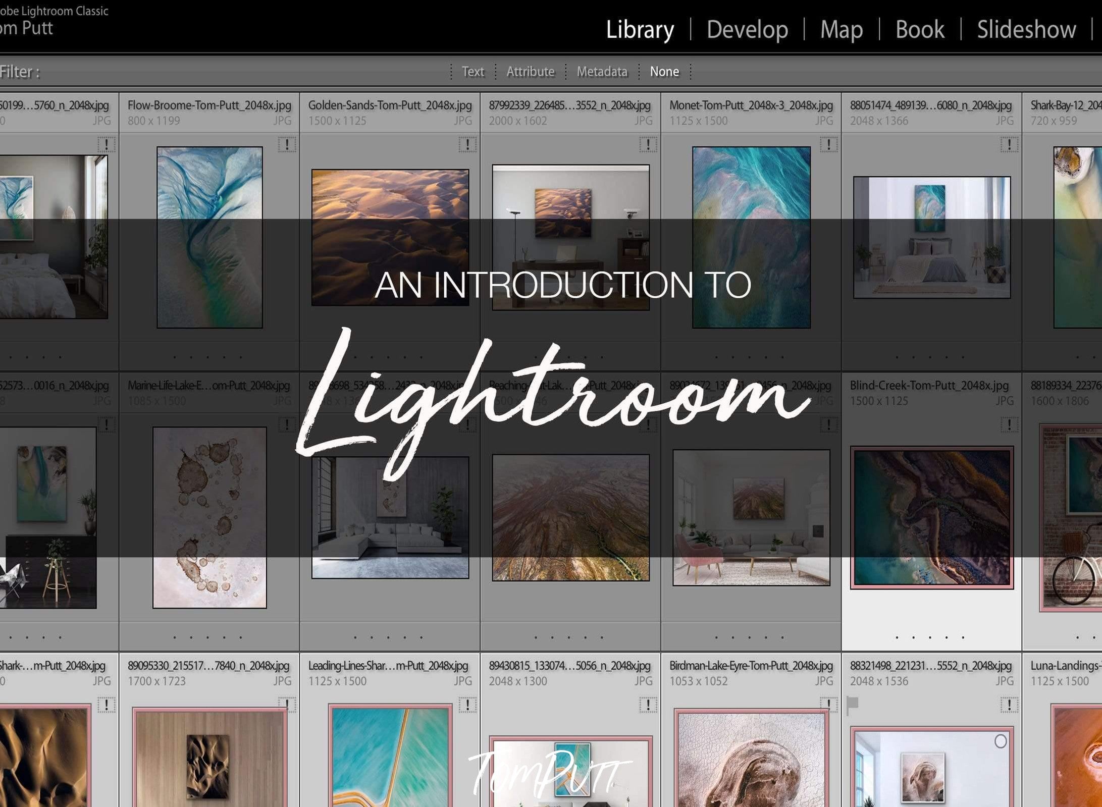Toggle the Metadata filter mode
Screen dimensions: 1102x807
[x=601, y=72]
